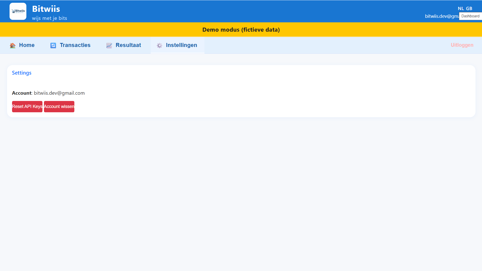Click the refresh icon beside Transacties
Screen dimensions: 482x271
pos(53,45)
